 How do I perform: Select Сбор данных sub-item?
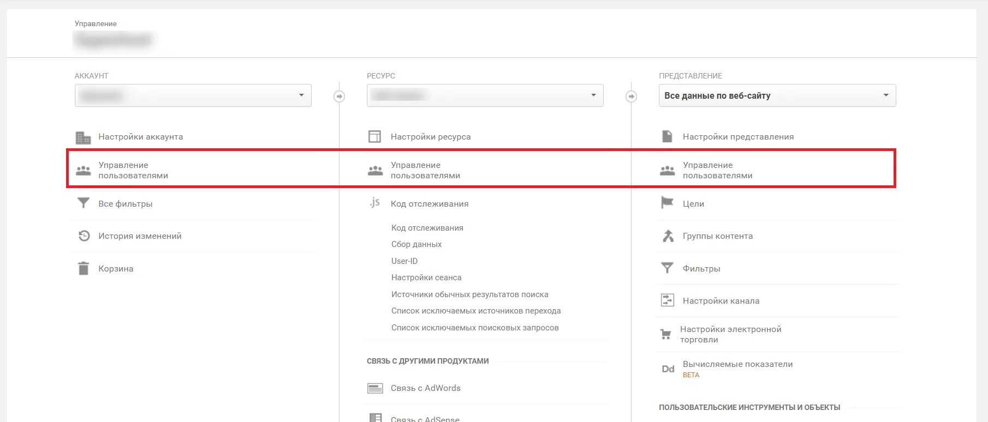pyautogui.click(x=416, y=244)
